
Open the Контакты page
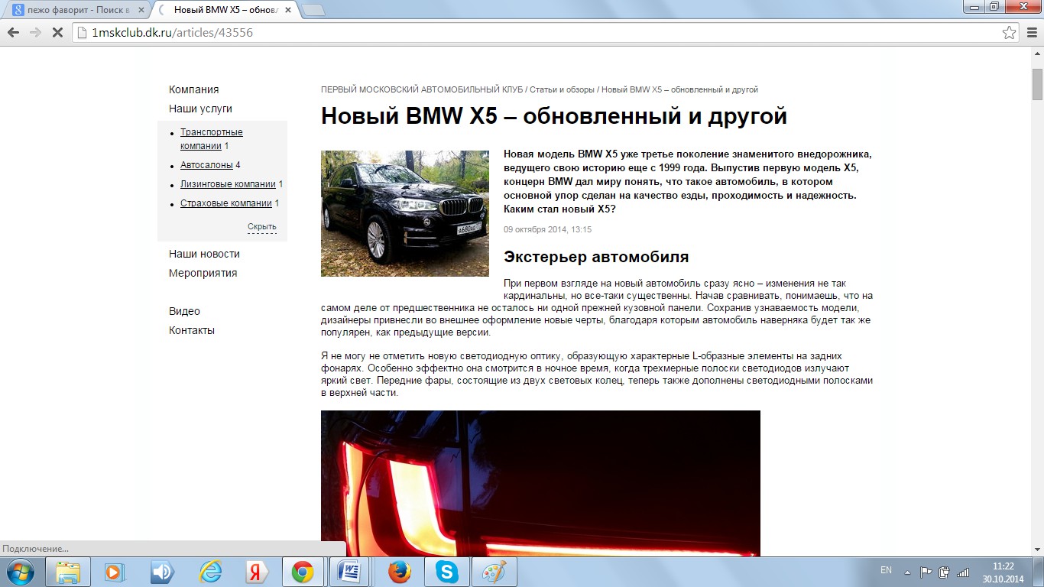tap(192, 330)
